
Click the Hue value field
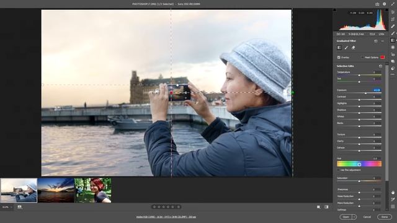(x=377, y=159)
